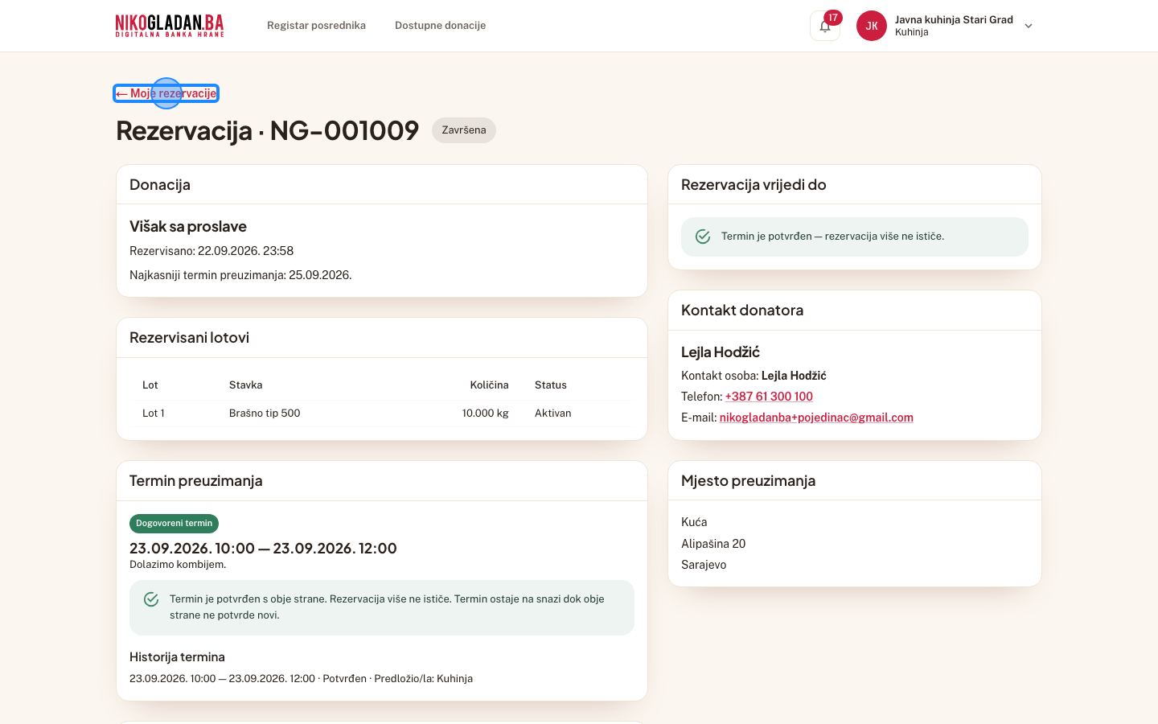
Task: Click the Završena status badge
Action: point(464,130)
